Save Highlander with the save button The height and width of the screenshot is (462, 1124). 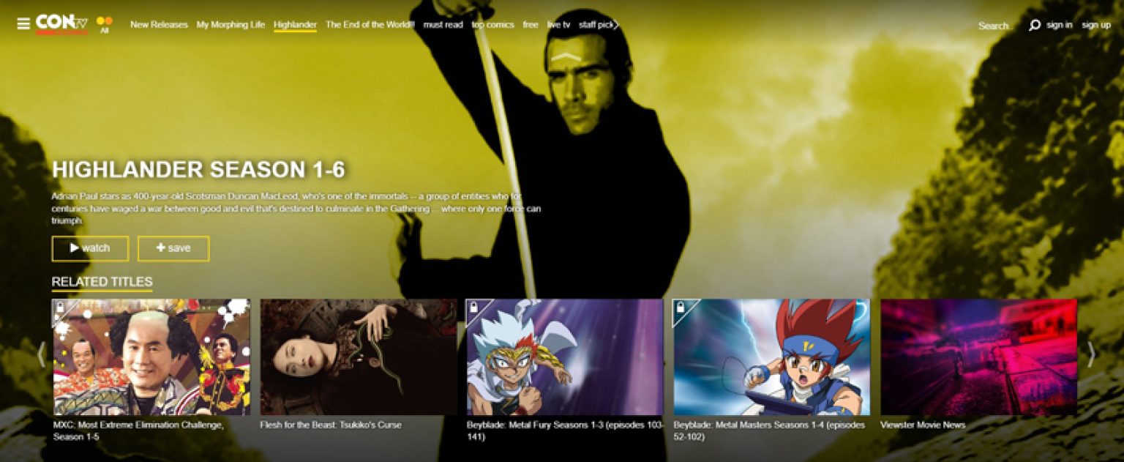click(x=173, y=248)
